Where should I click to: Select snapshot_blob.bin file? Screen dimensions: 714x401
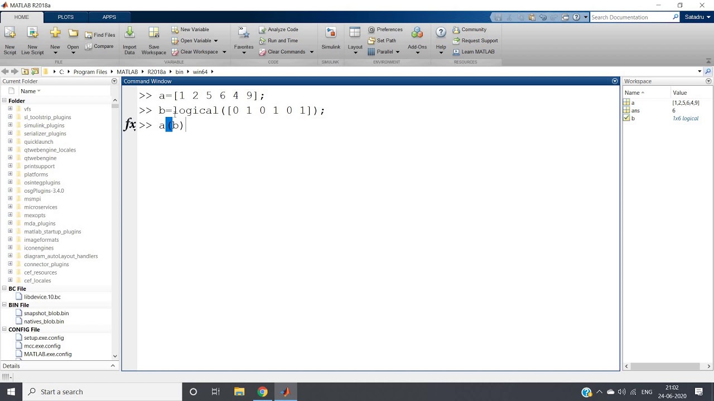click(46, 313)
